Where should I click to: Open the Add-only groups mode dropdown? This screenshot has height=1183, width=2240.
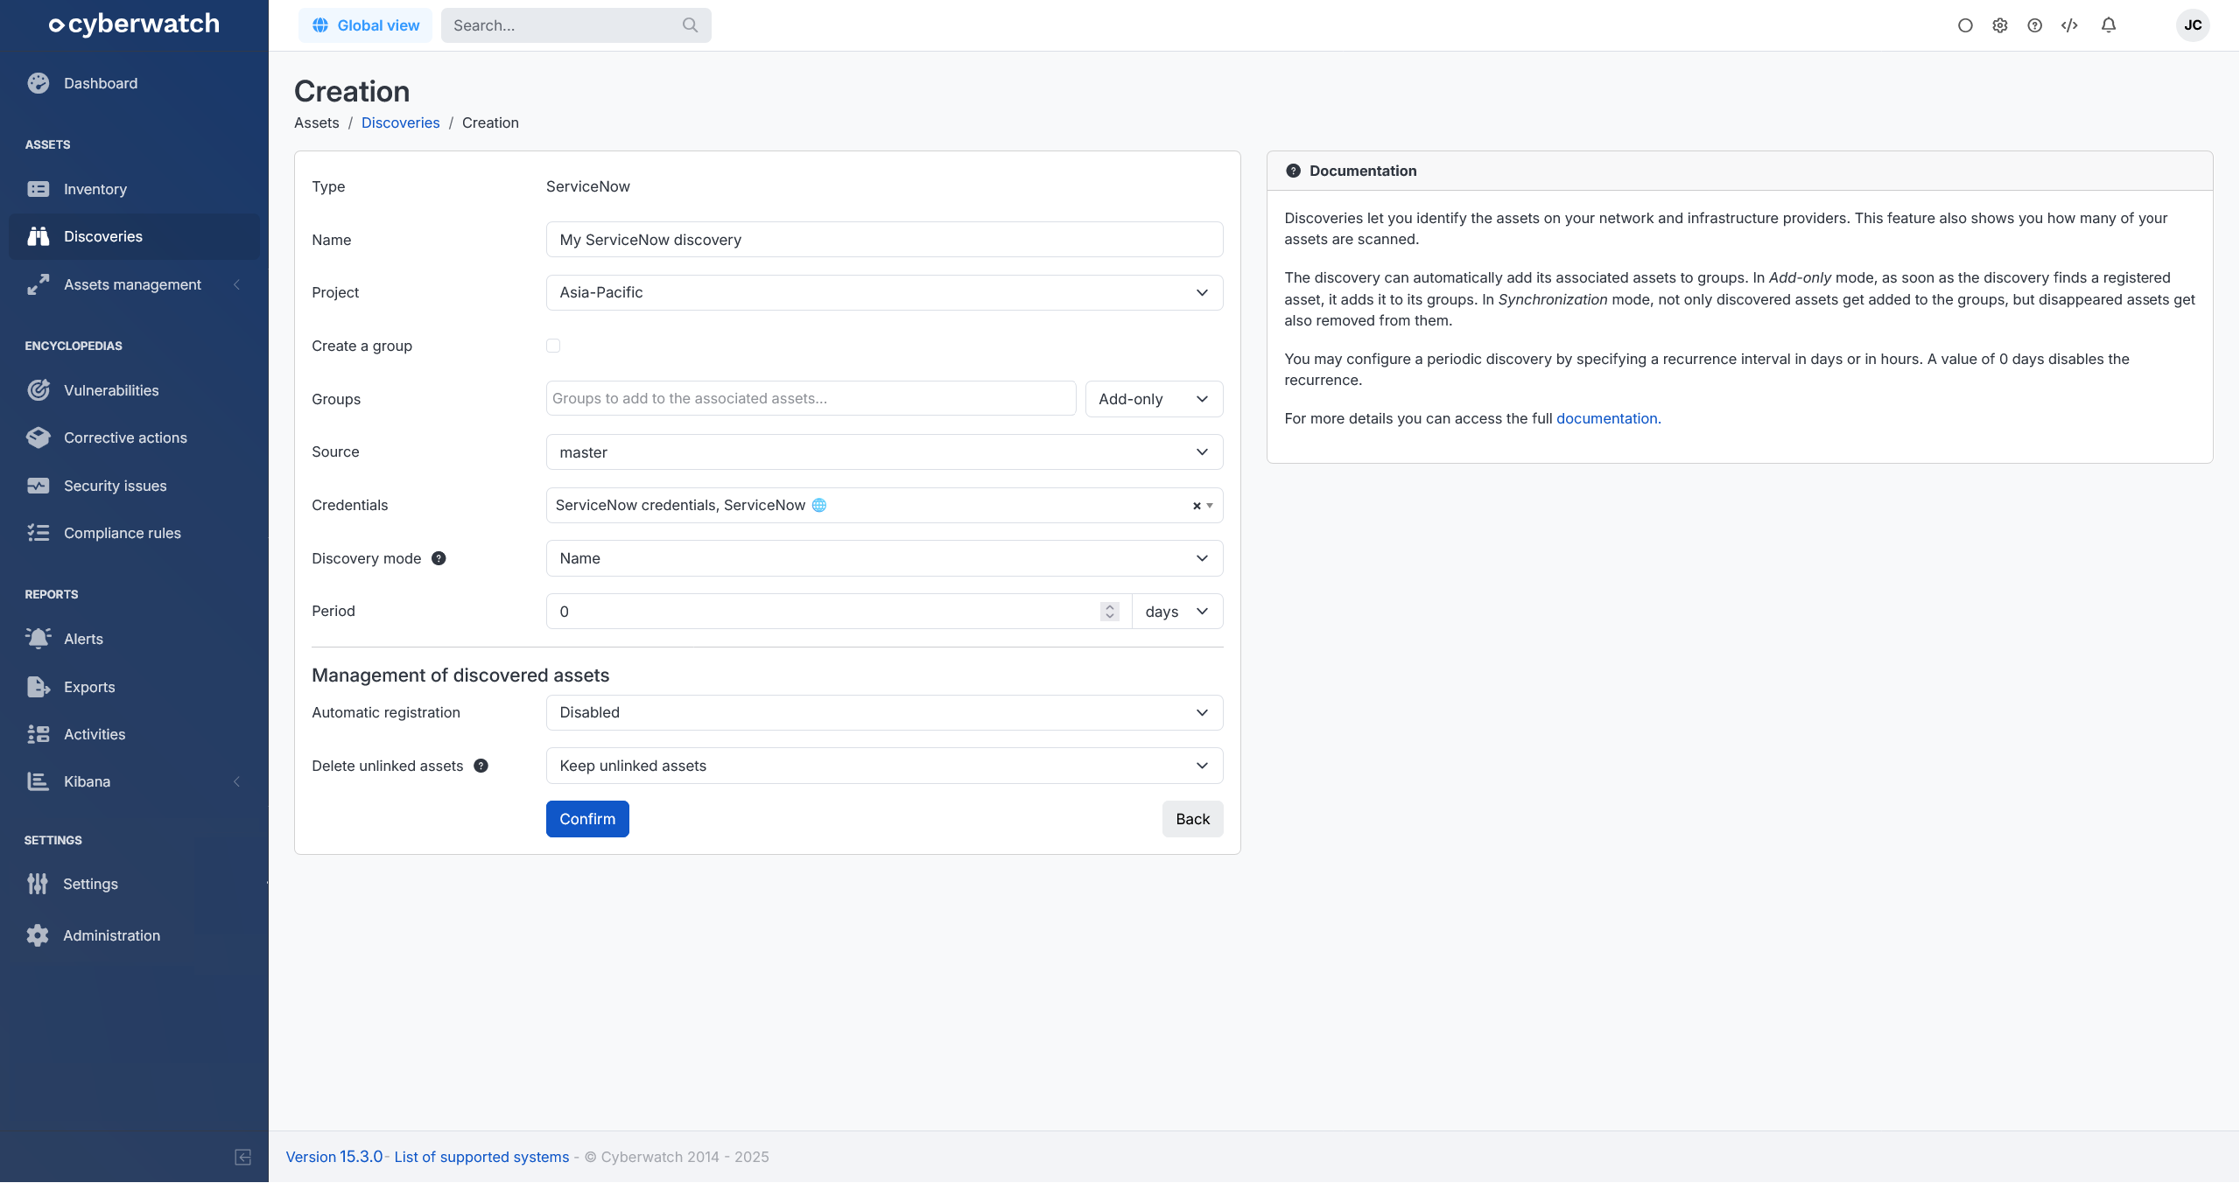pos(1153,399)
